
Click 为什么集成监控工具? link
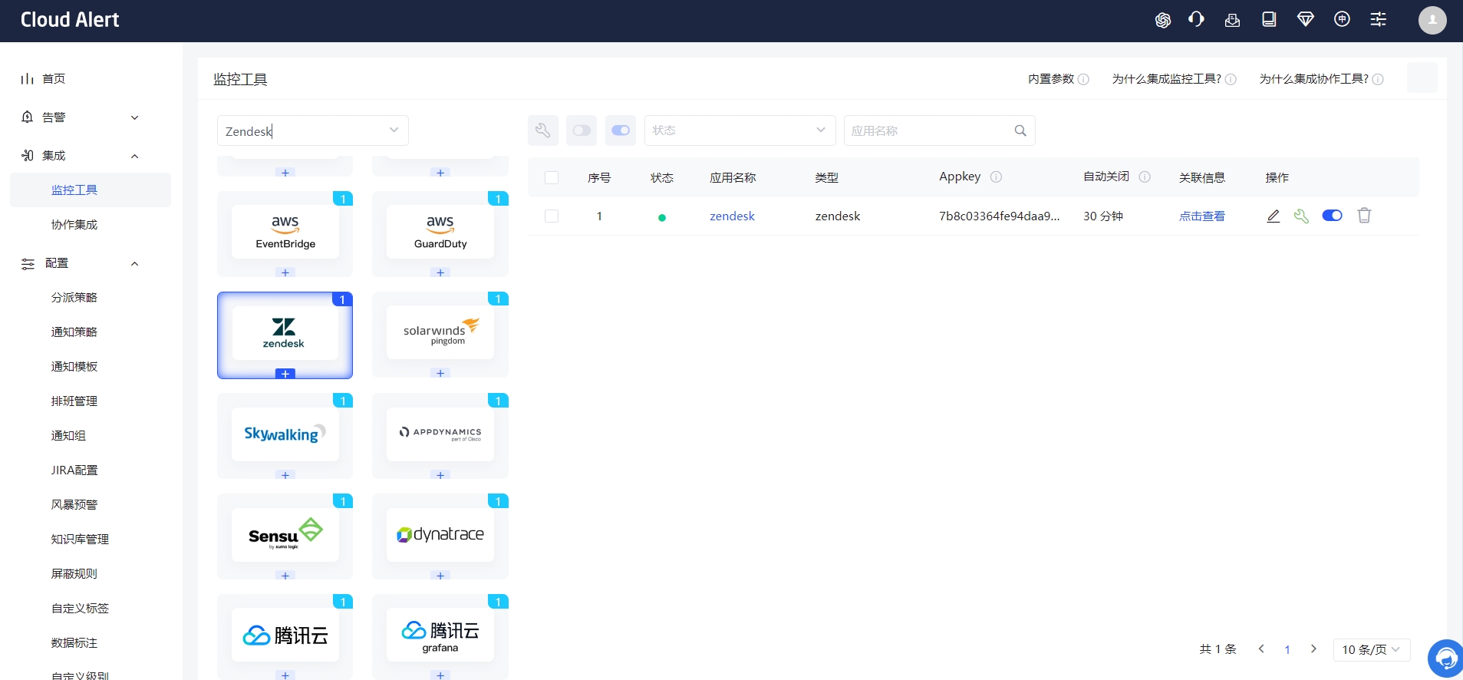(1167, 79)
